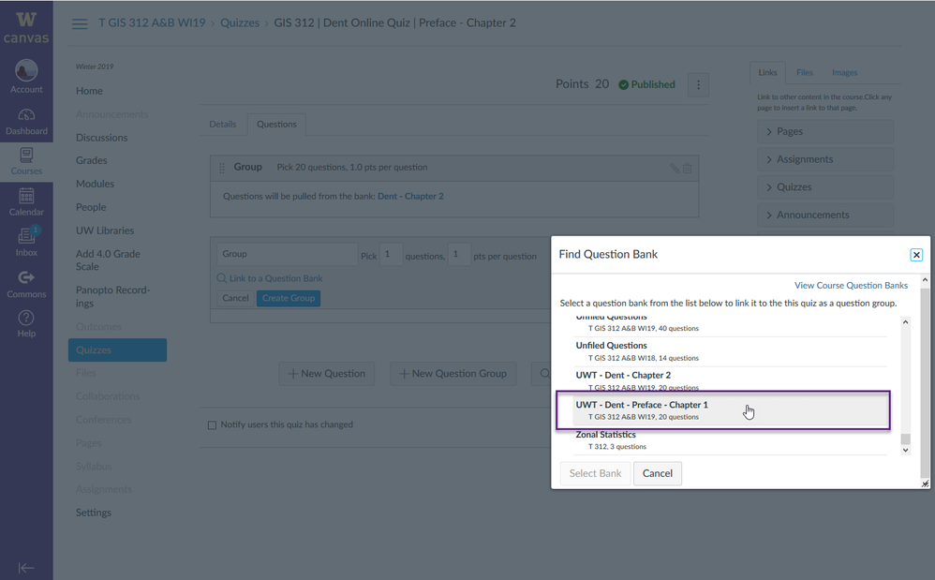Open View Course Question Banks link

(851, 285)
